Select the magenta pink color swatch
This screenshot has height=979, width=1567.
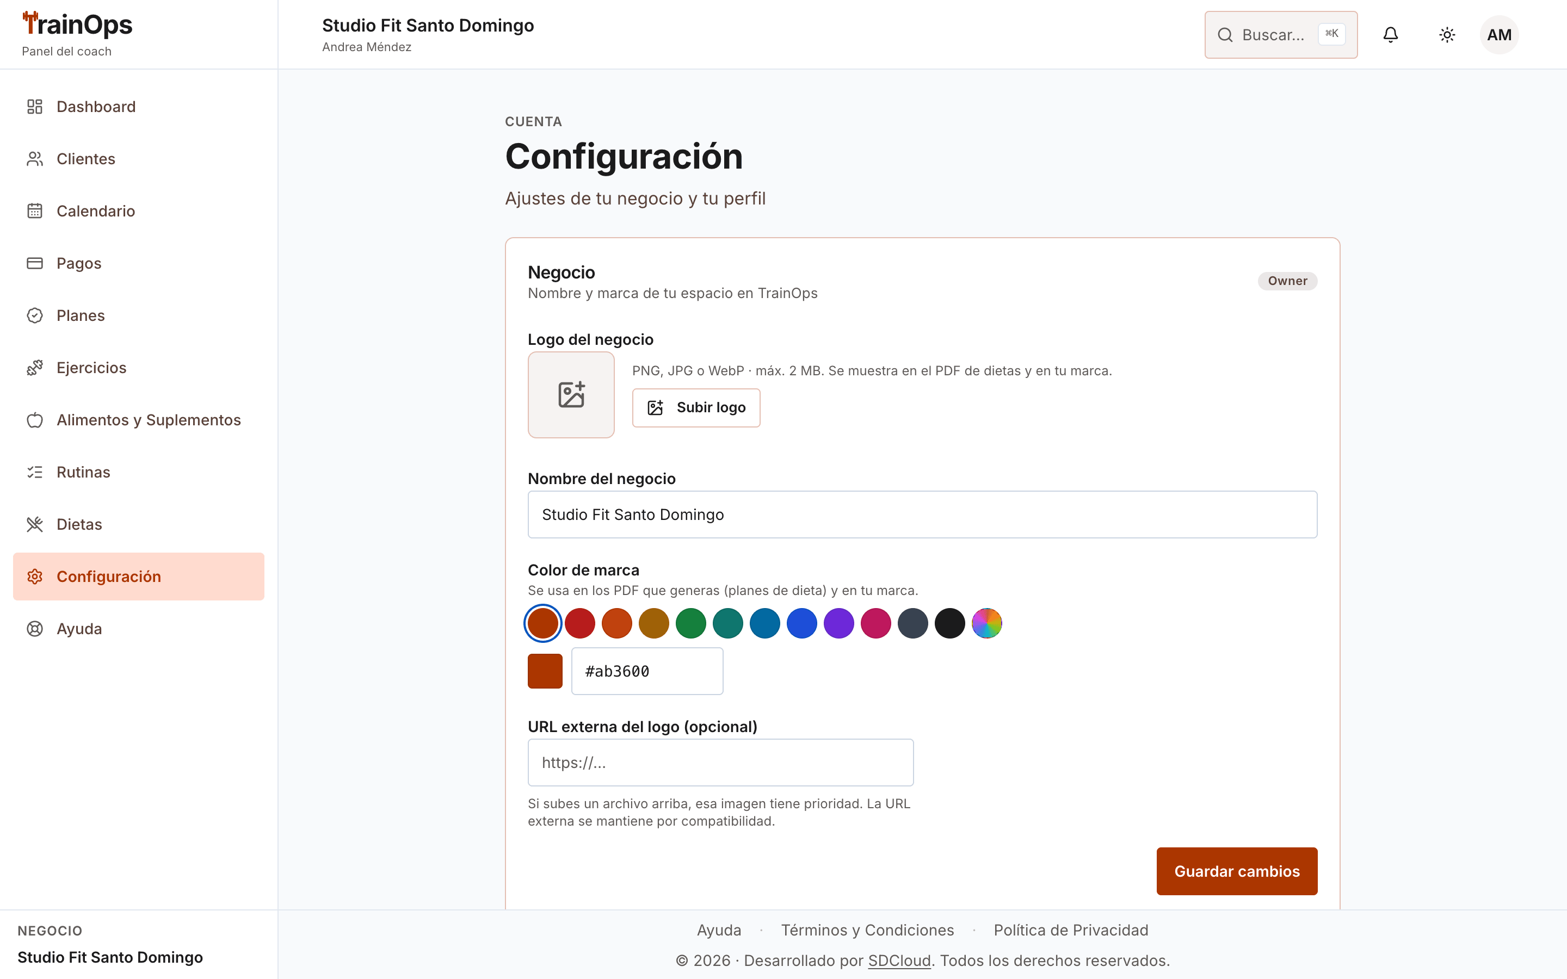coord(875,623)
